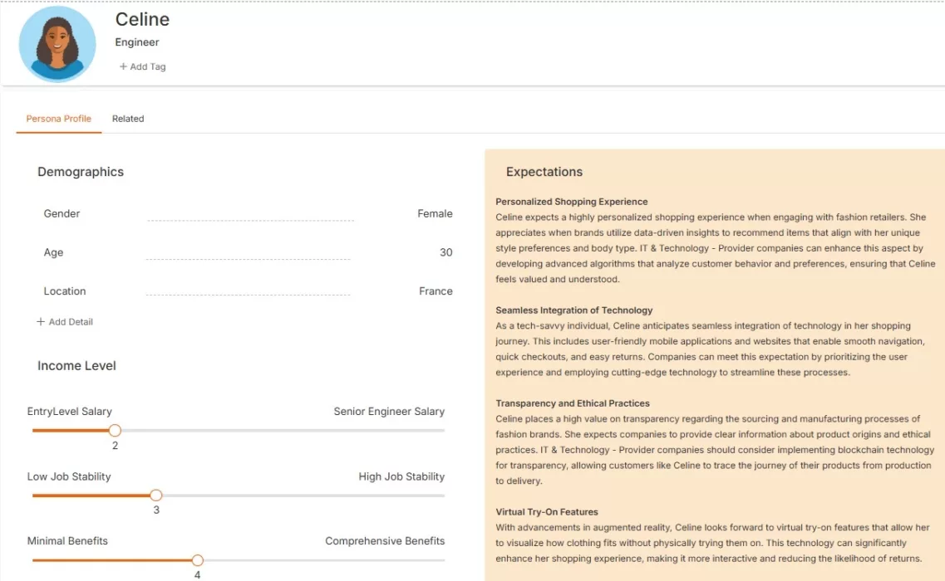Edit the persona name Celine

coord(142,19)
